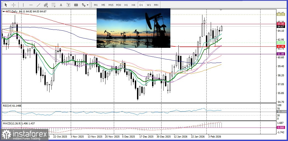This screenshot has height=141, width=288.
Task: Enable the W1 weekly timeframe
Action: [x=149, y=5]
